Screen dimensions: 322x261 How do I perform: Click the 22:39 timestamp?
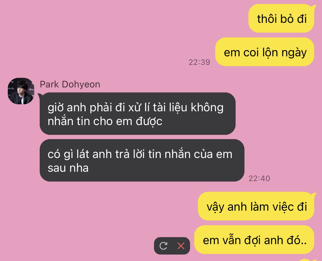[199, 62]
